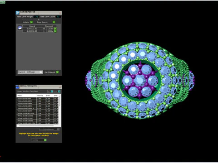The image size is (218, 163).
Task: Click the Save Report label
Action: (42, 22)
